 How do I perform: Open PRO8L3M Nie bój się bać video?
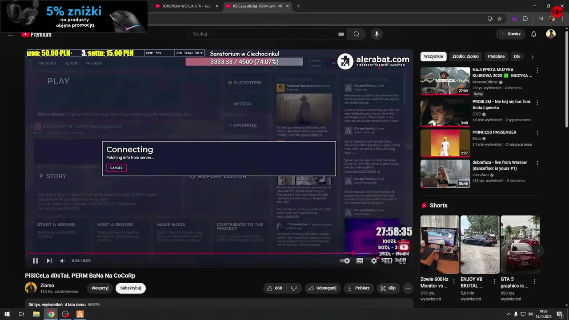point(445,112)
